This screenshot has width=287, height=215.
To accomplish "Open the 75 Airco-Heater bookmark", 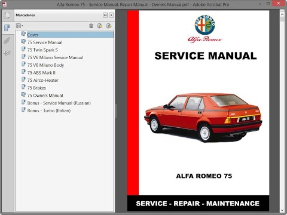I will pos(43,80).
